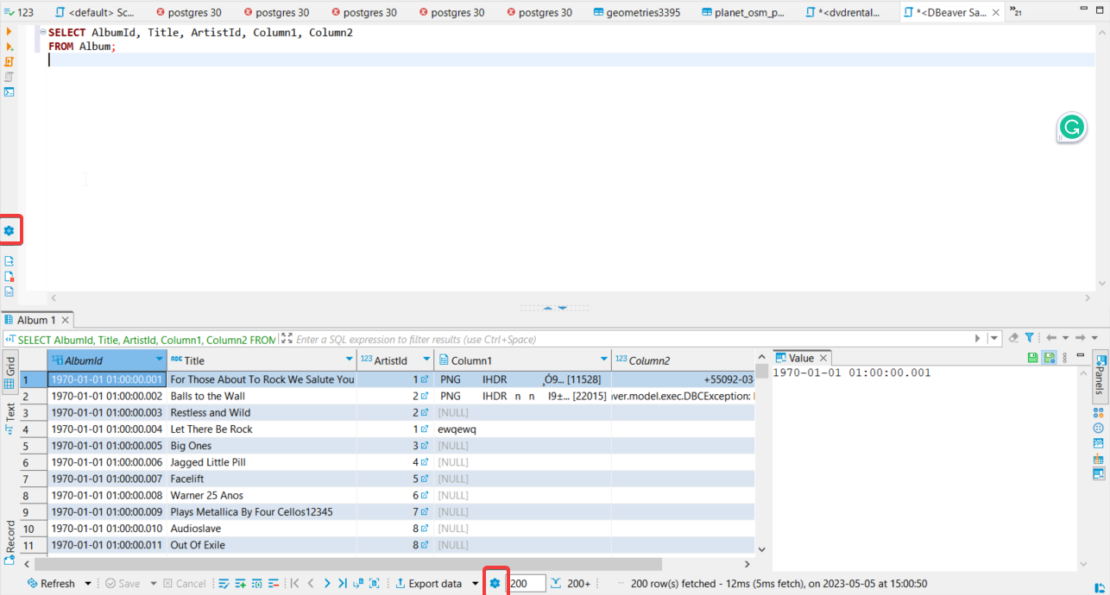Select the cell 'Audioslave'
Viewport: 1110px width, 595px height.
coord(262,529)
